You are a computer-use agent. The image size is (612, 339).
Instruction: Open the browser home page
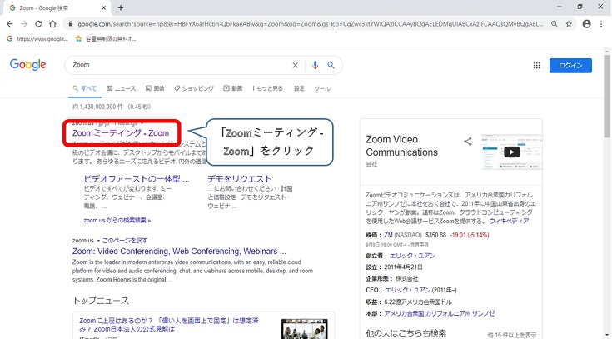[x=52, y=24]
